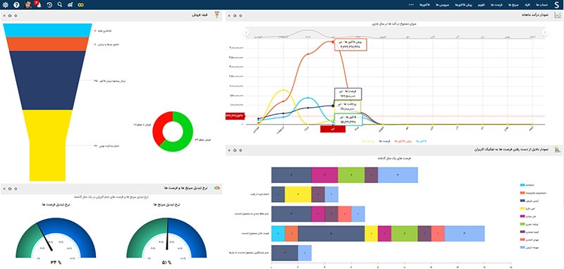
Task: Open gear settings of monthly income chart widget
Action: (x=235, y=15)
